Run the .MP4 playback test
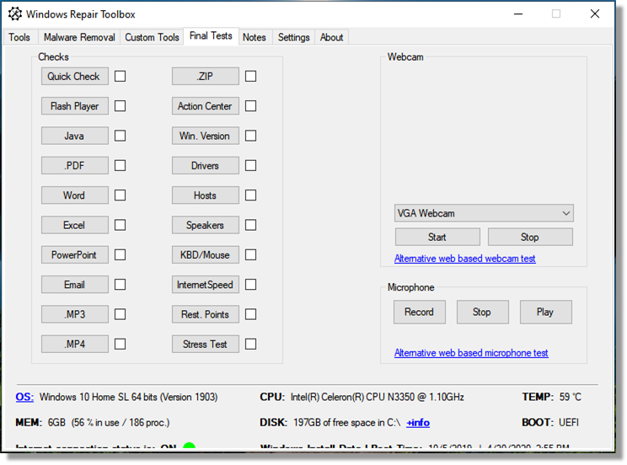Viewport: 627px width, 465px height. [x=75, y=344]
